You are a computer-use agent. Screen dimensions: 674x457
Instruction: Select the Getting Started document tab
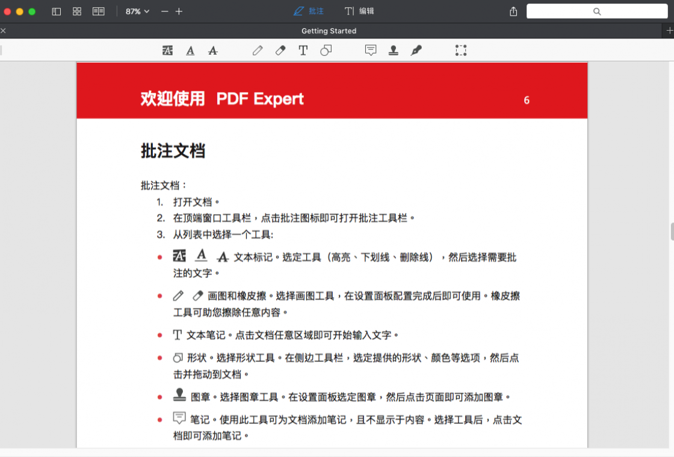coord(329,31)
